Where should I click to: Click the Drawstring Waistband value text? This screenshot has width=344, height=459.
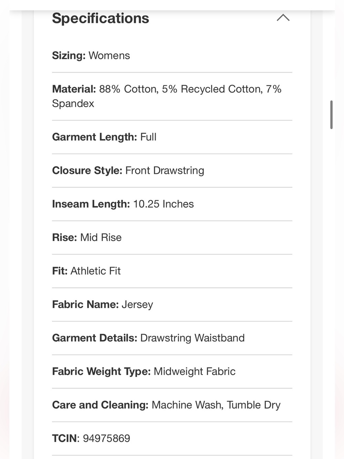(192, 338)
